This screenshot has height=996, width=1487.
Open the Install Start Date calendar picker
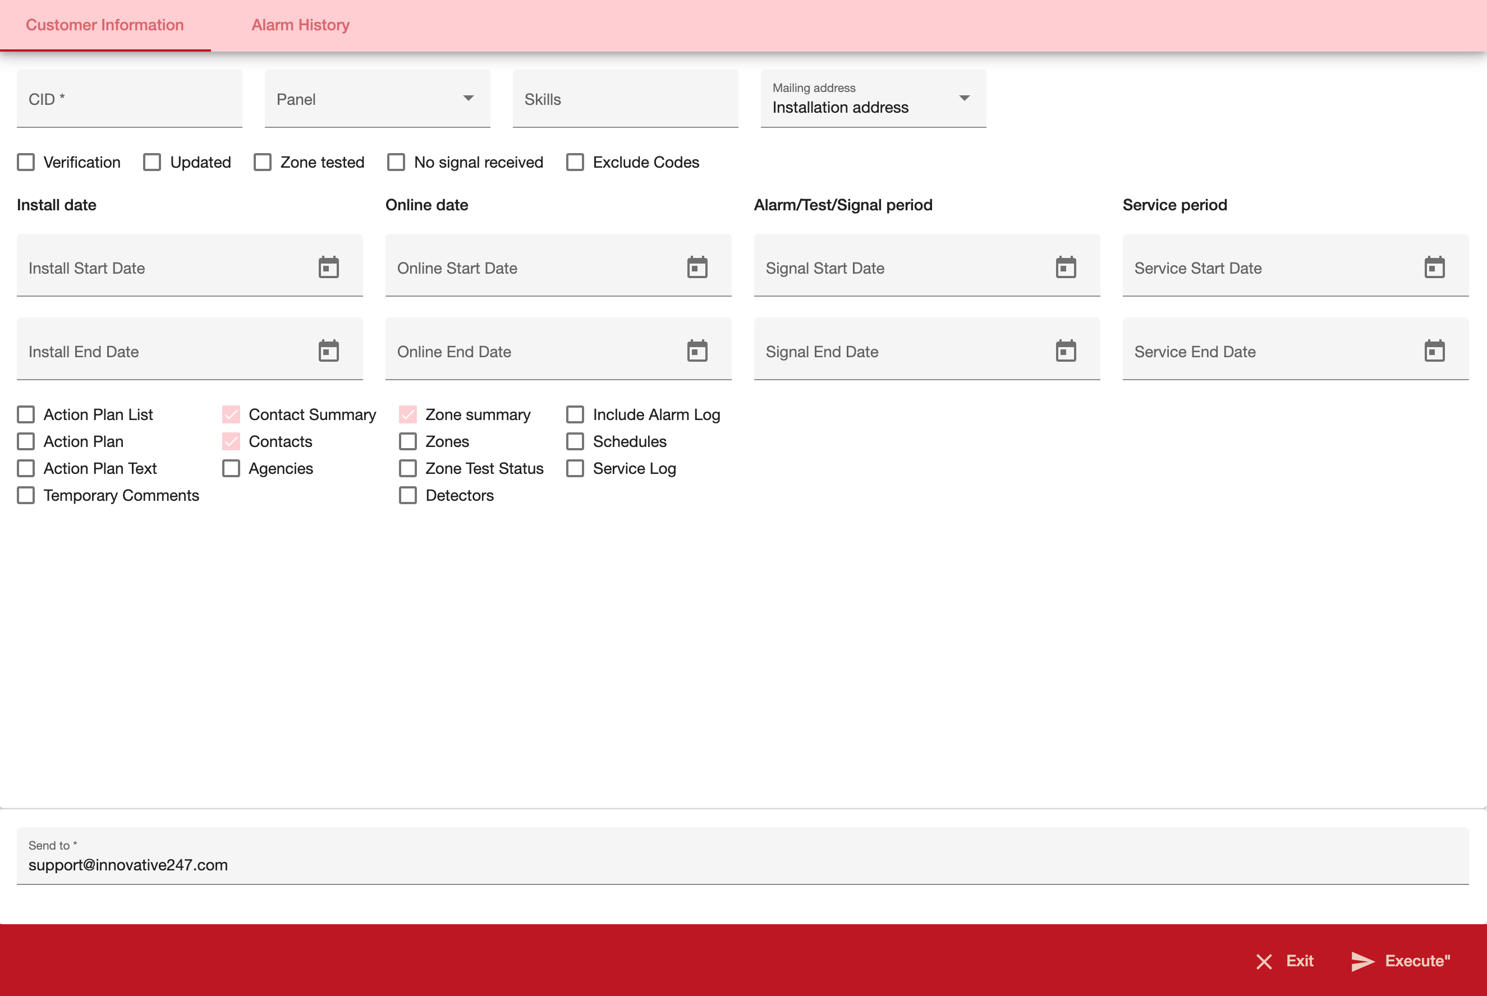[328, 268]
